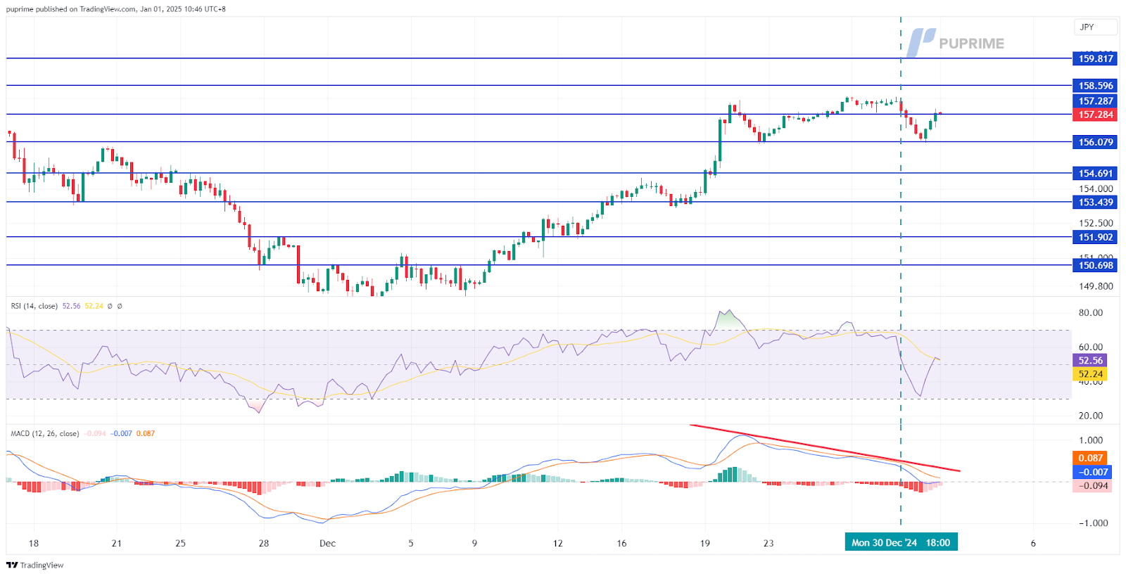Select the yellow 52.24 RSI axis tag
This screenshot has height=576, width=1126.
point(1089,374)
